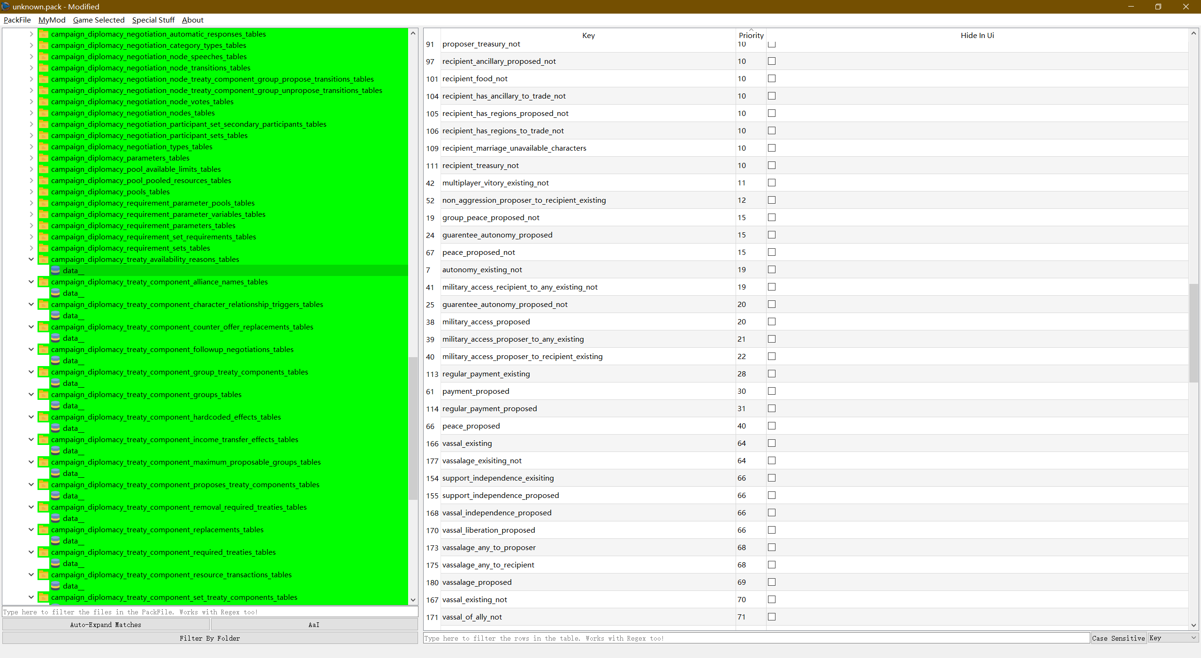Click folder icon of negotiation_nodes_tables
This screenshot has height=658, width=1201.
(x=44, y=113)
